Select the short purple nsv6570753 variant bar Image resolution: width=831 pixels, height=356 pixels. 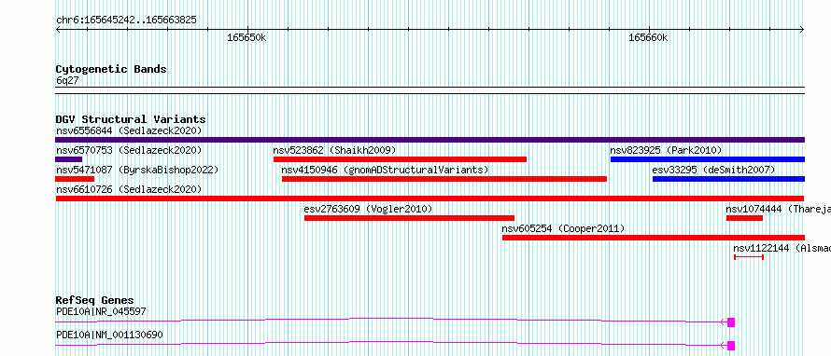[x=68, y=159]
